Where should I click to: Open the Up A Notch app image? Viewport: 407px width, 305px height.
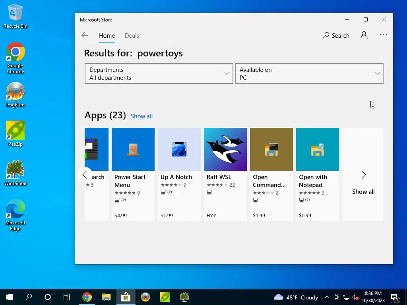[x=179, y=149]
